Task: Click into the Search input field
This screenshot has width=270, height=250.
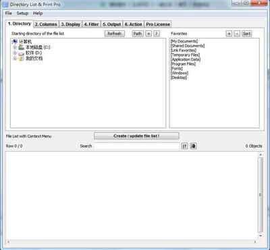Action: click(136, 146)
